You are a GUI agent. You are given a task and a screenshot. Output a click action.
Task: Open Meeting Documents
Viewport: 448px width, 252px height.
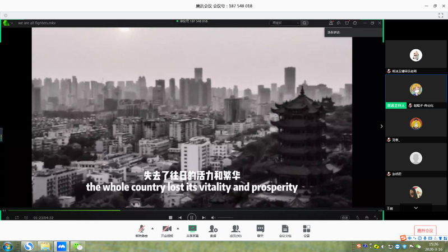pyautogui.click(x=285, y=229)
